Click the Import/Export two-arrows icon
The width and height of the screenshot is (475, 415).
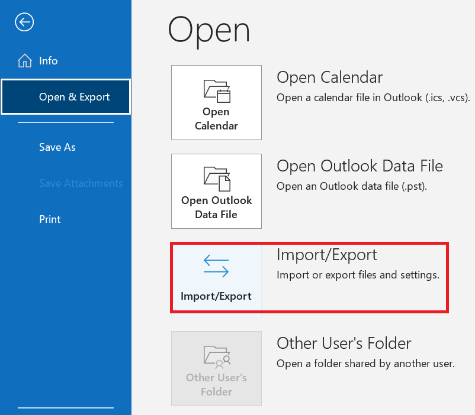(216, 266)
